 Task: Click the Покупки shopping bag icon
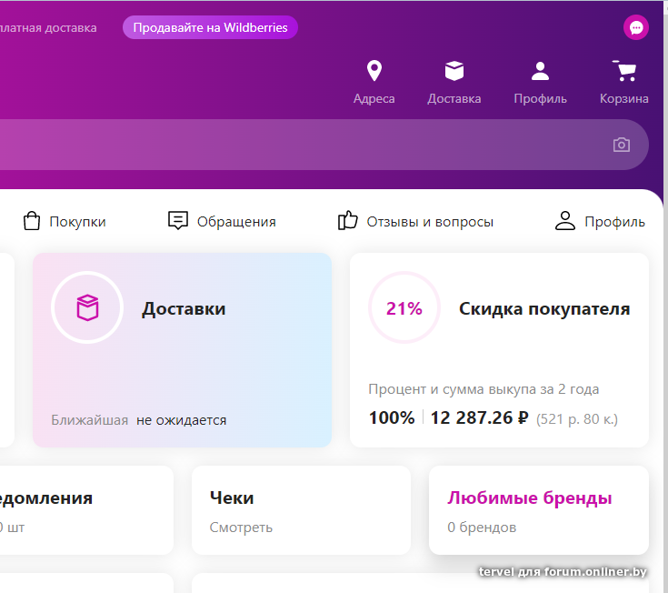tap(32, 221)
